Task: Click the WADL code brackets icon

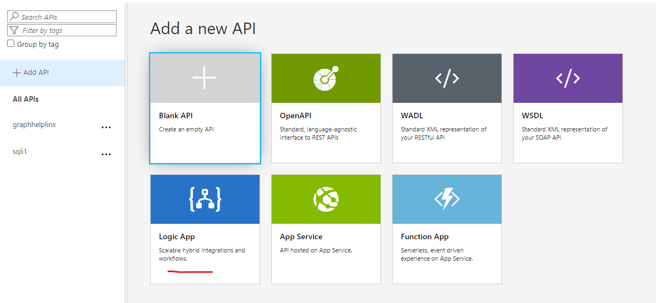Action: coord(446,79)
